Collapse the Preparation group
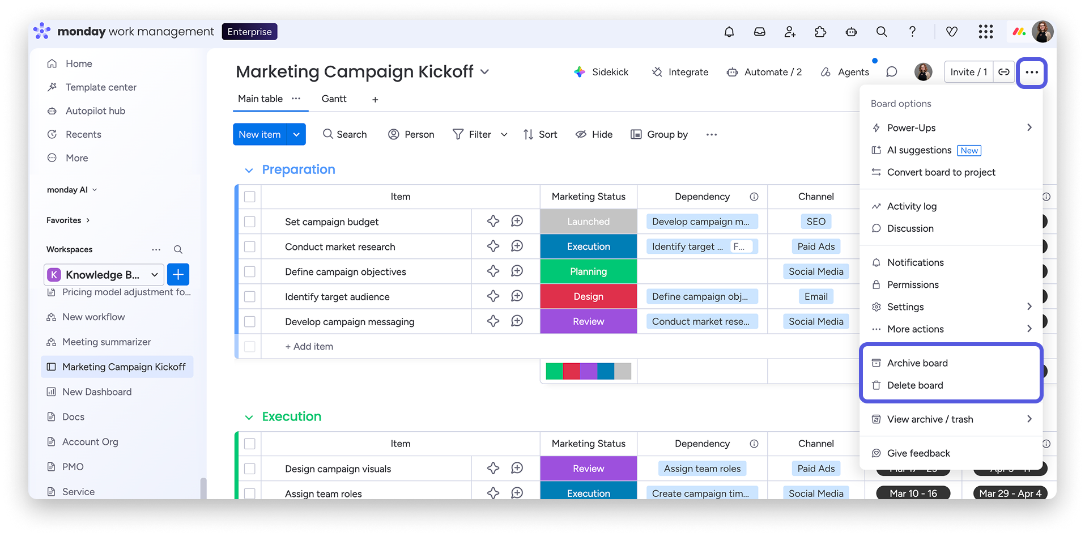Viewport: 1085px width, 536px height. click(x=249, y=171)
